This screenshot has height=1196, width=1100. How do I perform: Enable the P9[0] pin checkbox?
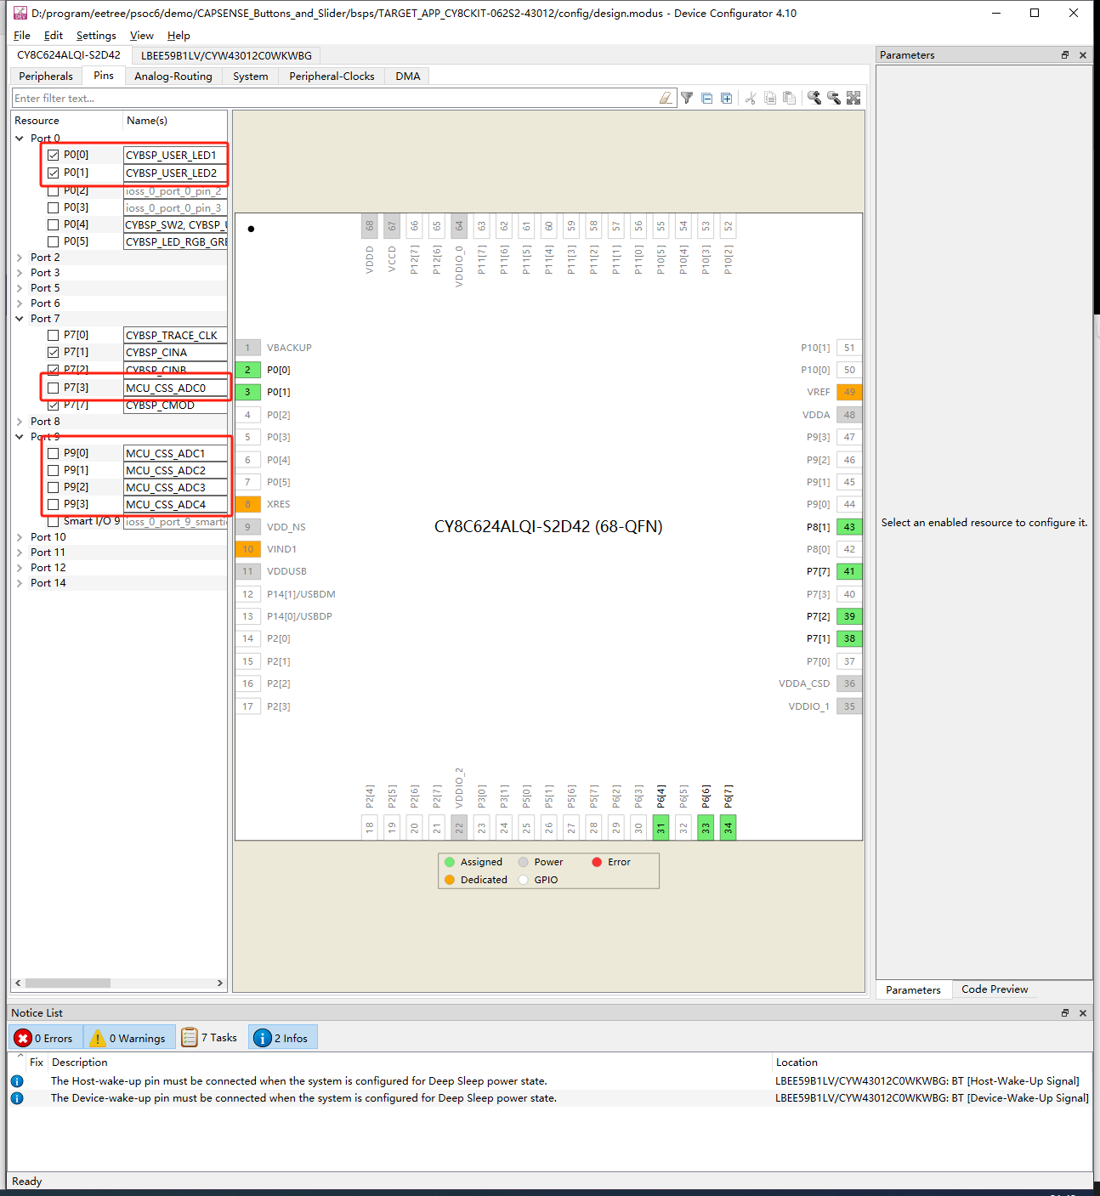click(x=54, y=453)
